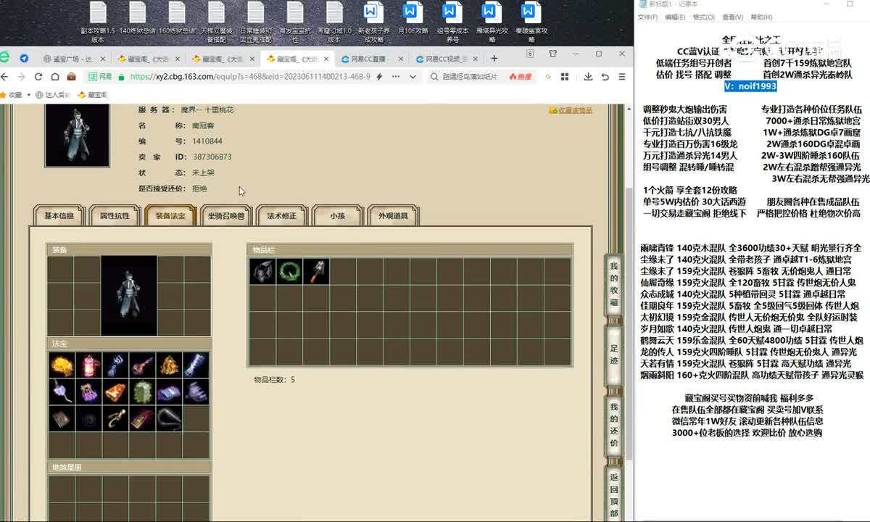Screen dimensions: 870x522
Task: Open the browser main menu icon
Action: point(622,76)
